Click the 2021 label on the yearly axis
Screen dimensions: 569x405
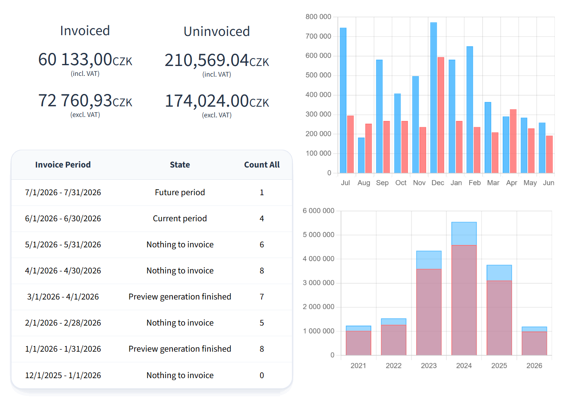click(x=358, y=366)
